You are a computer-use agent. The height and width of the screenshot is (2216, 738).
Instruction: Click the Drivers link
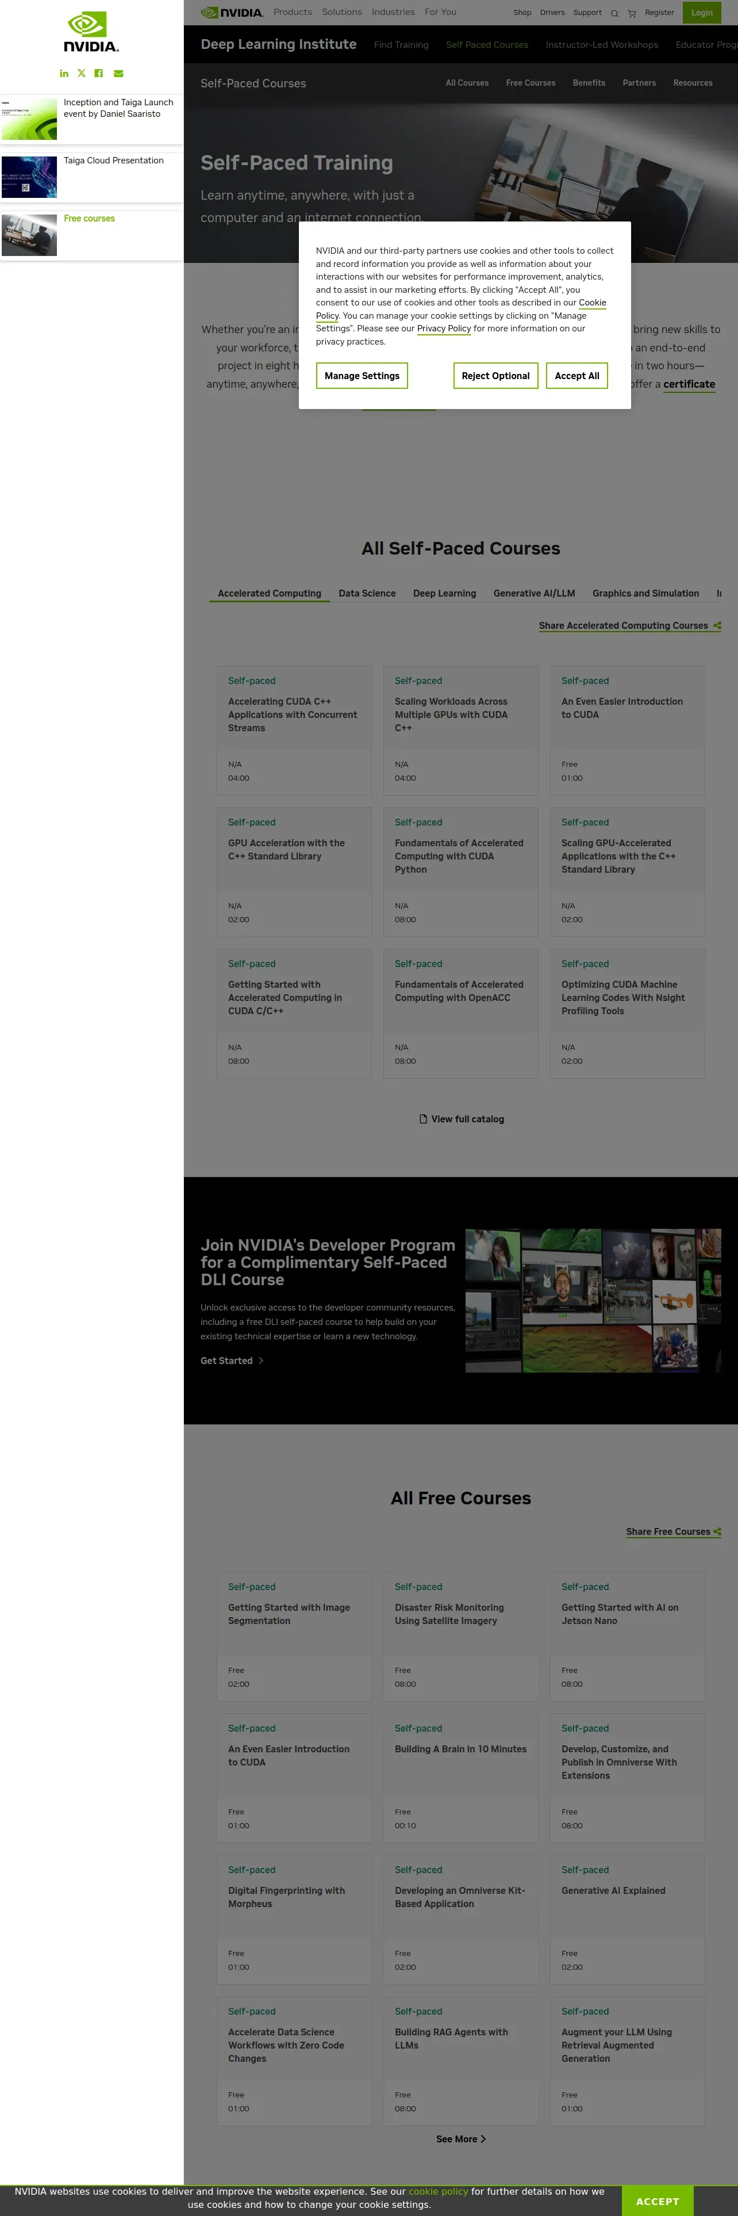point(552,13)
